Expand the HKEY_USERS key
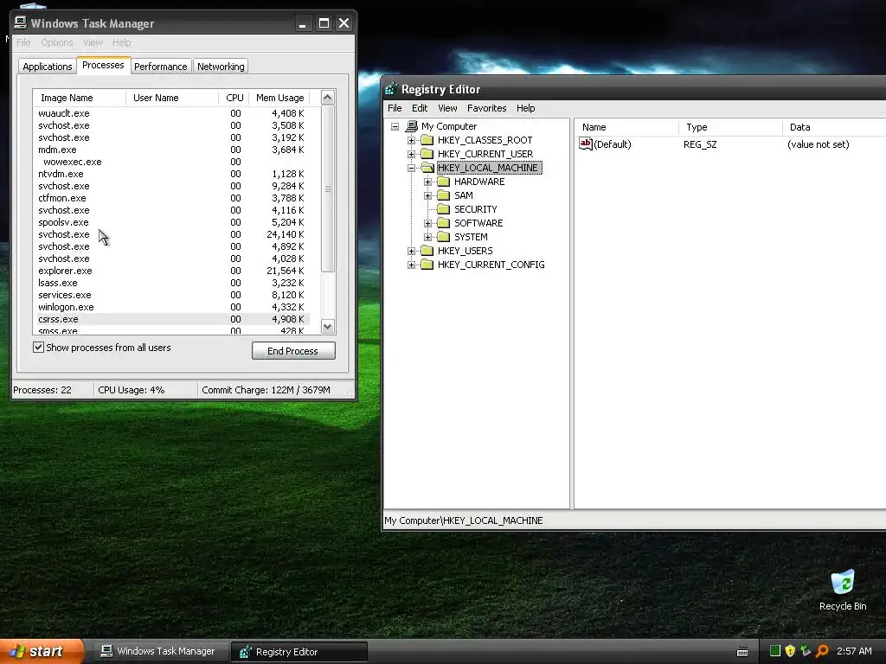The width and height of the screenshot is (886, 664). click(x=411, y=251)
